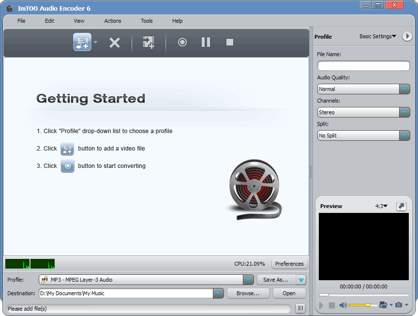Click the swap preview display icon
418x316 pixels.
(x=384, y=305)
